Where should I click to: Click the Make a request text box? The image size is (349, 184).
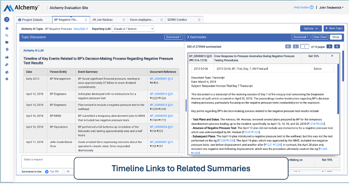[102, 162]
